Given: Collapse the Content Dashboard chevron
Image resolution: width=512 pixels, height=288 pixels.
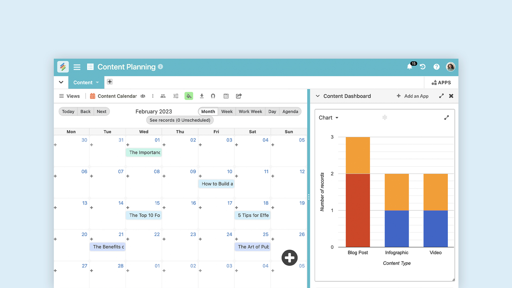Looking at the screenshot, I should coord(318,96).
